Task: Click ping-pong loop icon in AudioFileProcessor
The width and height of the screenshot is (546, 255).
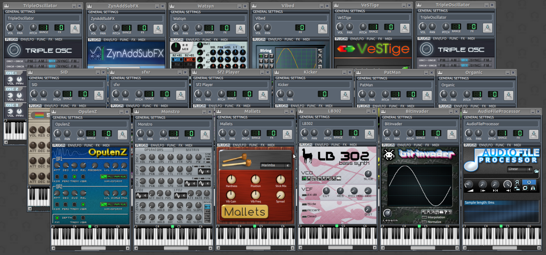Action: (x=533, y=188)
